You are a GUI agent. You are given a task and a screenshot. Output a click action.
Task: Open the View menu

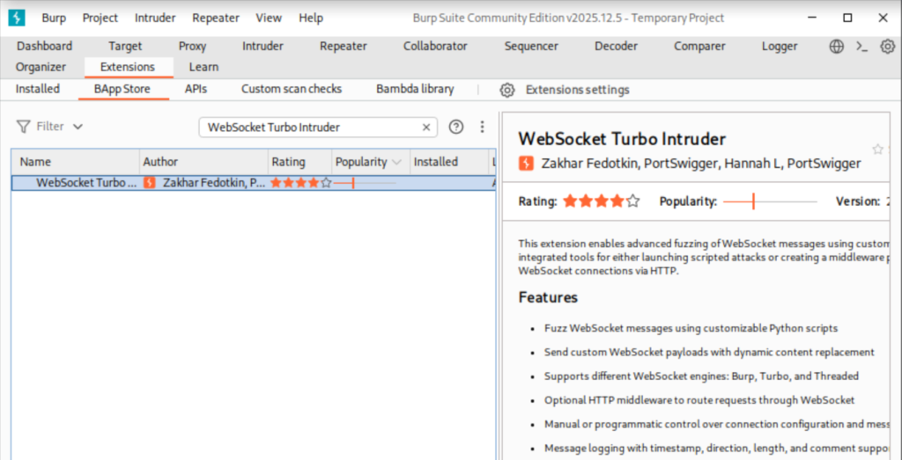point(269,18)
